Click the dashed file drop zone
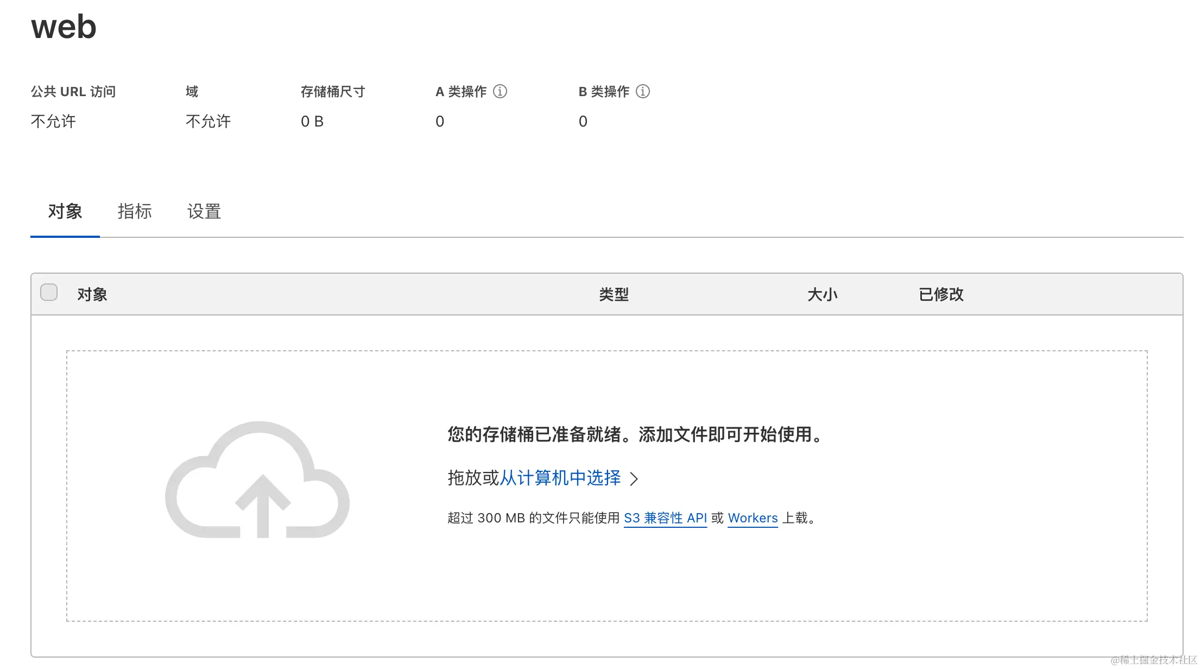1201x669 pixels. click(606, 581)
